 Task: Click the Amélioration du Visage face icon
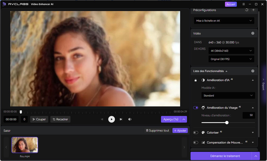[x=203, y=108]
